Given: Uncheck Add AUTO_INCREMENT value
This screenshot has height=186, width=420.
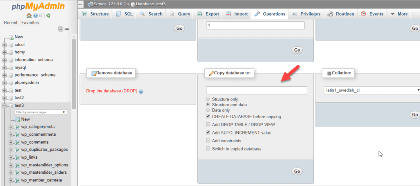Looking at the screenshot, I should (x=208, y=132).
